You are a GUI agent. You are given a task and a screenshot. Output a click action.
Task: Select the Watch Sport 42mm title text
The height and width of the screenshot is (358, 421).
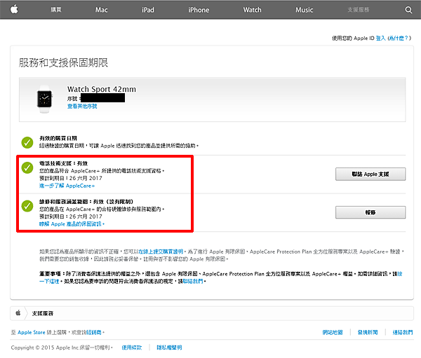click(102, 89)
